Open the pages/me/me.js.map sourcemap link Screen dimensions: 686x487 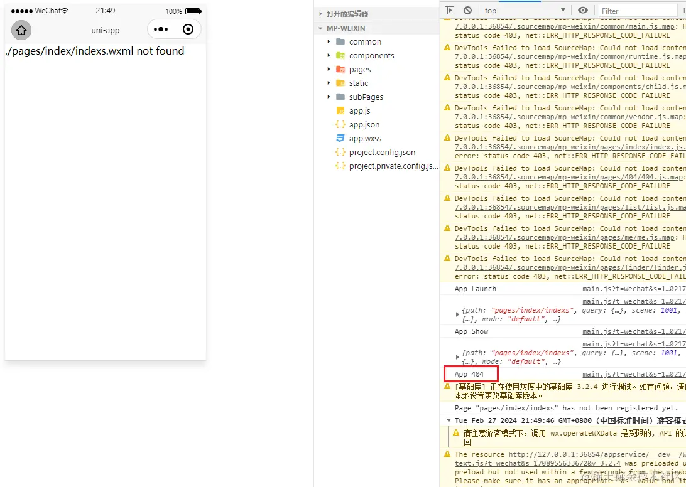[x=564, y=237]
